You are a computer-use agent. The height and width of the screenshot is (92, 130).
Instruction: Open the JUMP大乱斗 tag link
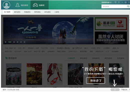click(73, 52)
